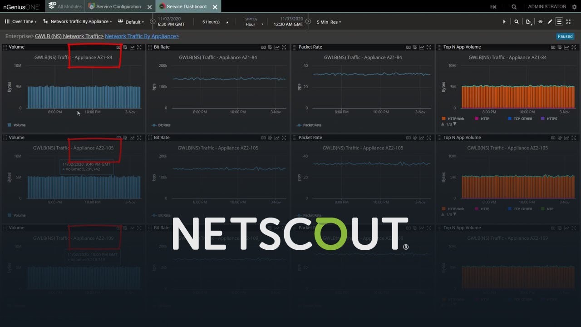The height and width of the screenshot is (327, 581).
Task: Click the collapse-menu icon beside top search
Action: (493, 7)
